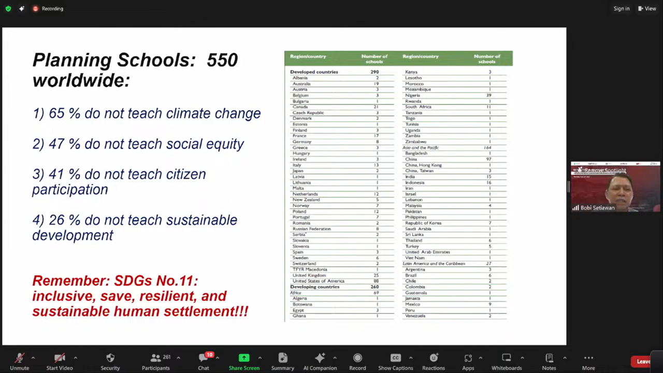Open the View menu
This screenshot has width=663, height=373.
point(647,9)
